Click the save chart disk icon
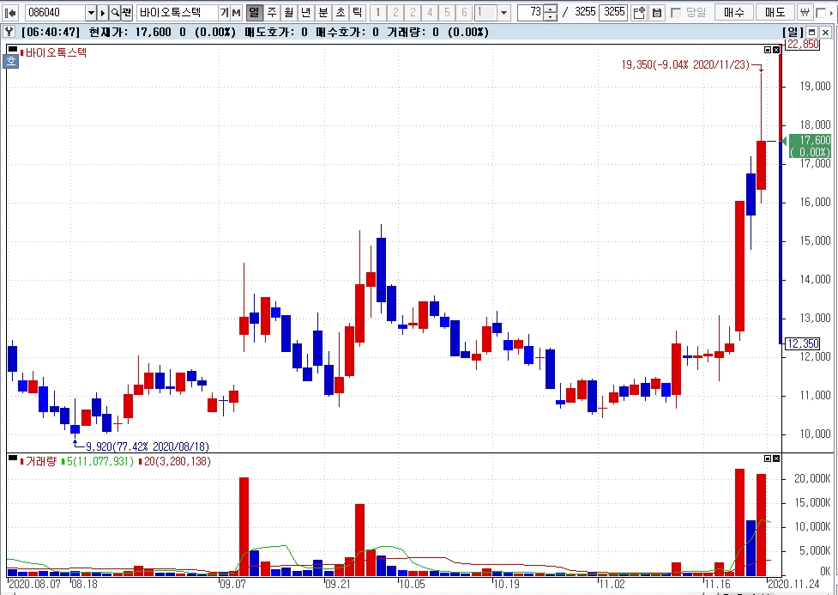 pyautogui.click(x=657, y=13)
